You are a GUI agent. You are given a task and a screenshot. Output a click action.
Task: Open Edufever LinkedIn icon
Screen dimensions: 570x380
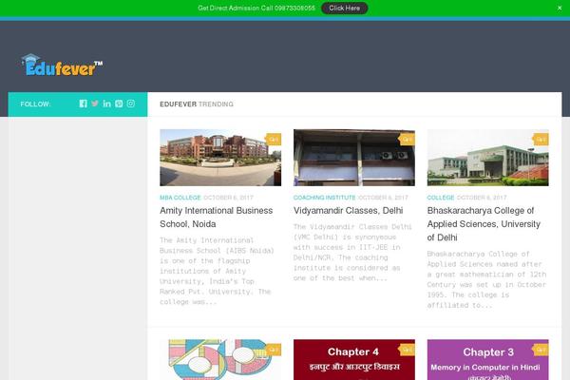(106, 104)
